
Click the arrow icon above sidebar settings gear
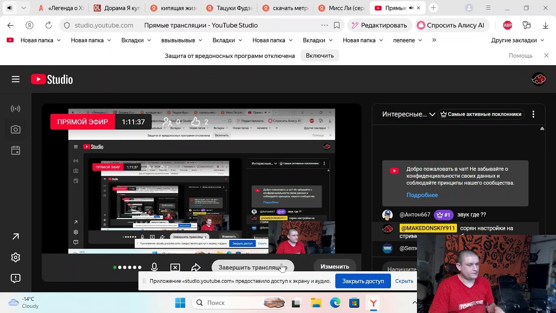tap(16, 236)
